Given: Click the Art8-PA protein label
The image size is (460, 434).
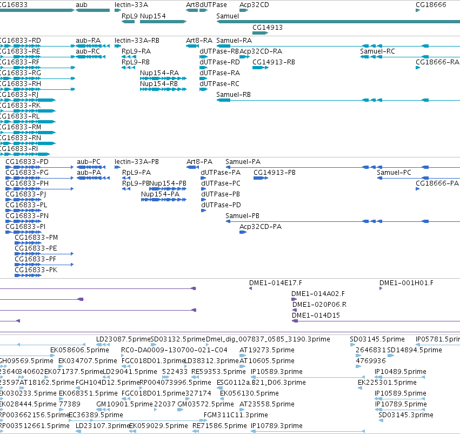Looking at the screenshot, I should (199, 162).
